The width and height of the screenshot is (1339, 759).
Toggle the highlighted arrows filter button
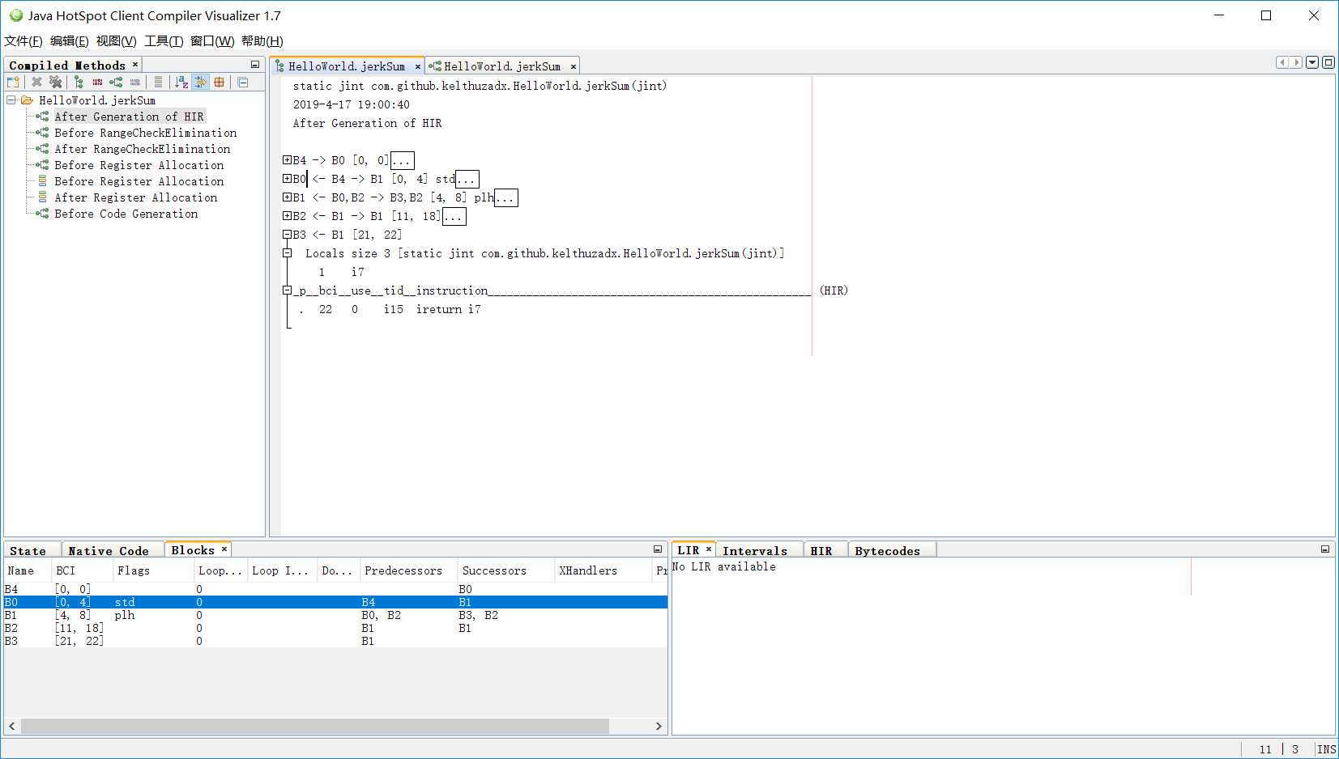tap(200, 82)
